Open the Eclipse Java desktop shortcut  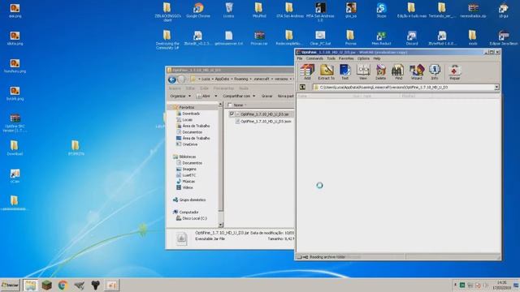504,38
